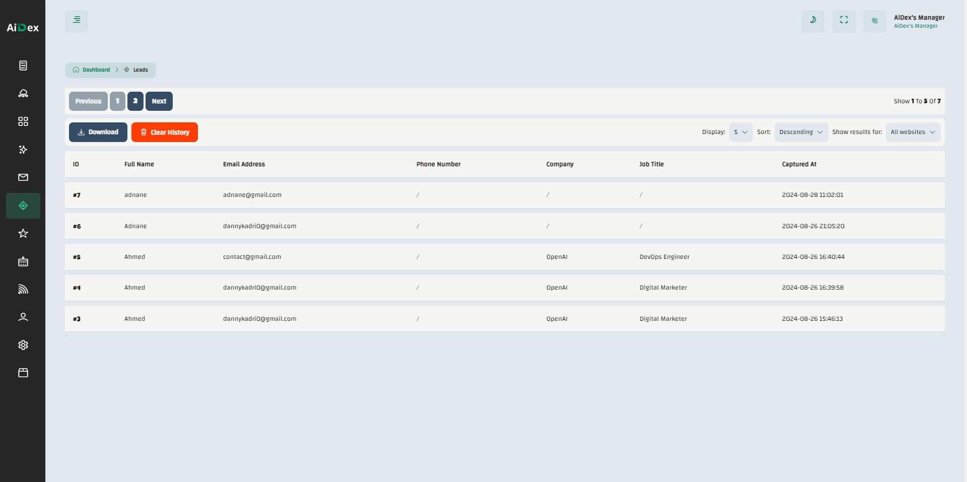Click the Next pagination button
The image size is (967, 482).
click(x=159, y=101)
